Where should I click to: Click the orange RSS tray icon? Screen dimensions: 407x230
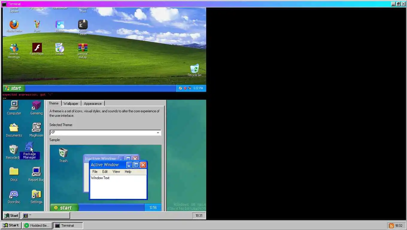391,226
